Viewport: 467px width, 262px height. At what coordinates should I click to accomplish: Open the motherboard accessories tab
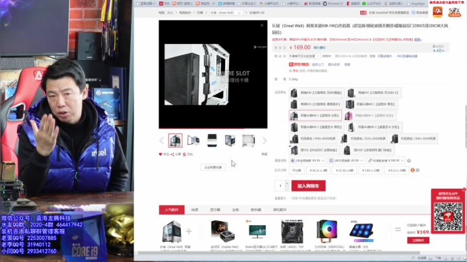(235, 209)
